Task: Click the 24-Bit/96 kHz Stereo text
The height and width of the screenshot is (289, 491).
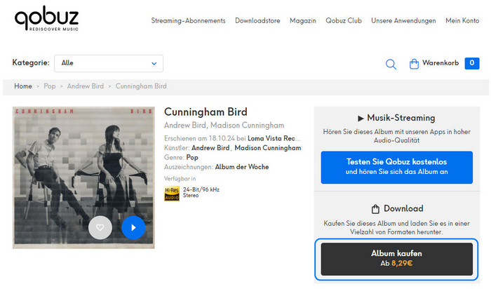Action: click(201, 192)
